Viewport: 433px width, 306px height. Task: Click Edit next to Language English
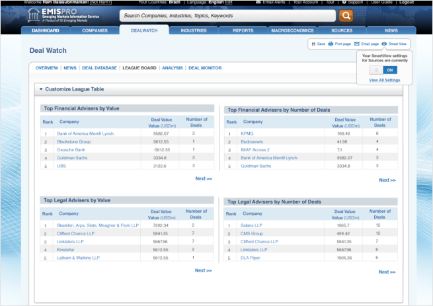pyautogui.click(x=229, y=2)
